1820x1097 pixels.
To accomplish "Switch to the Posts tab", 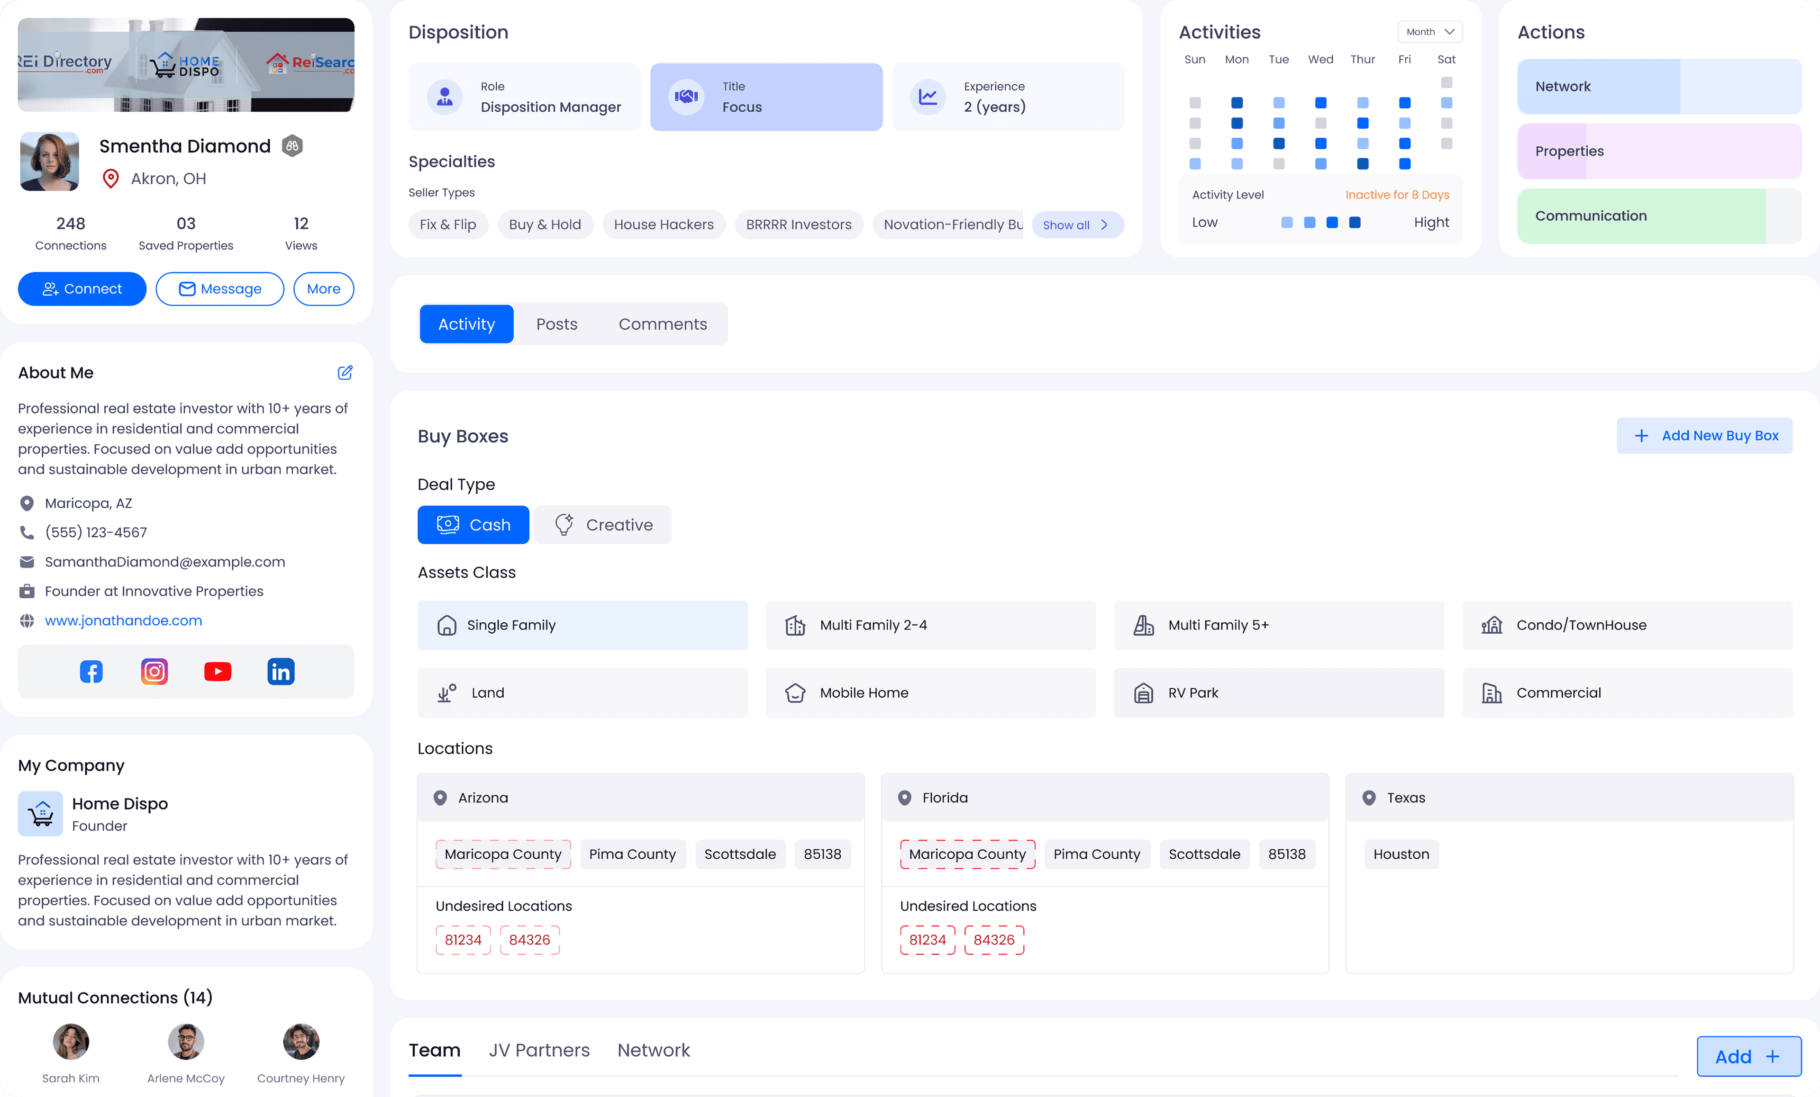I will (556, 324).
